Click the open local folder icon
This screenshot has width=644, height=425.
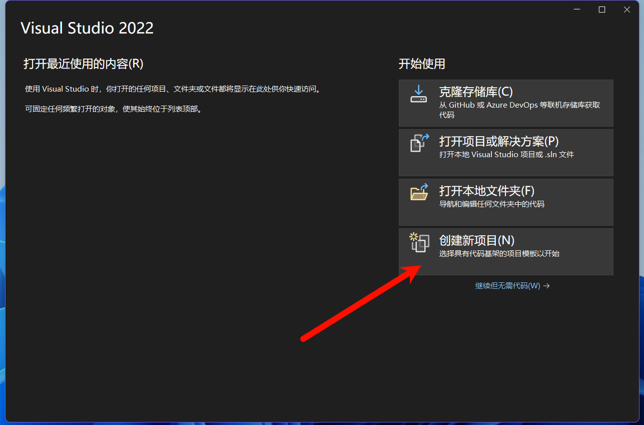coord(419,192)
